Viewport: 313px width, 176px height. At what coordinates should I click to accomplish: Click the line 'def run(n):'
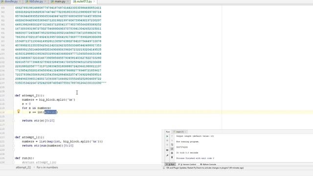click(x=24, y=158)
